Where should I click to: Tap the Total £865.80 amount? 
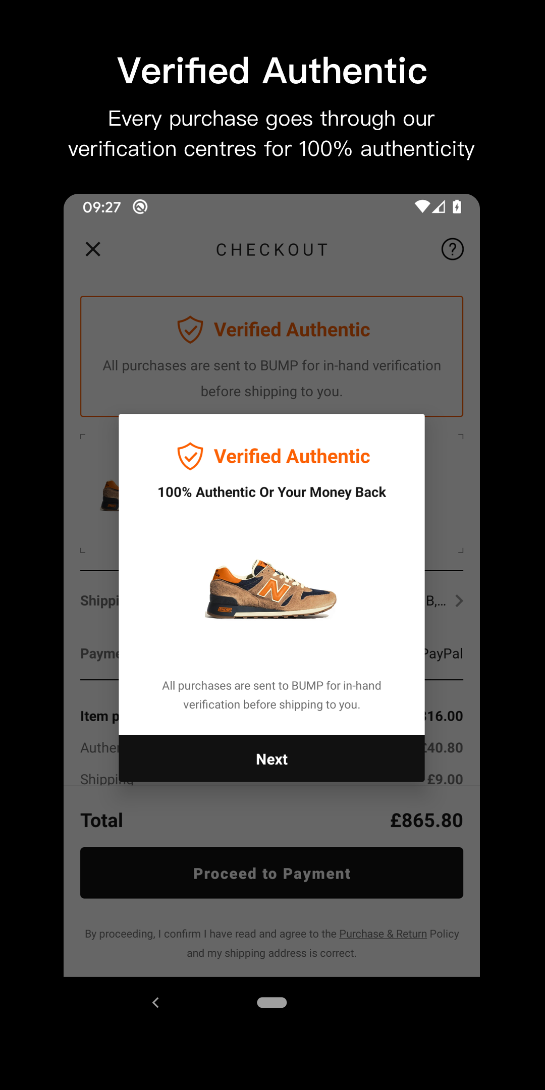[x=426, y=821]
